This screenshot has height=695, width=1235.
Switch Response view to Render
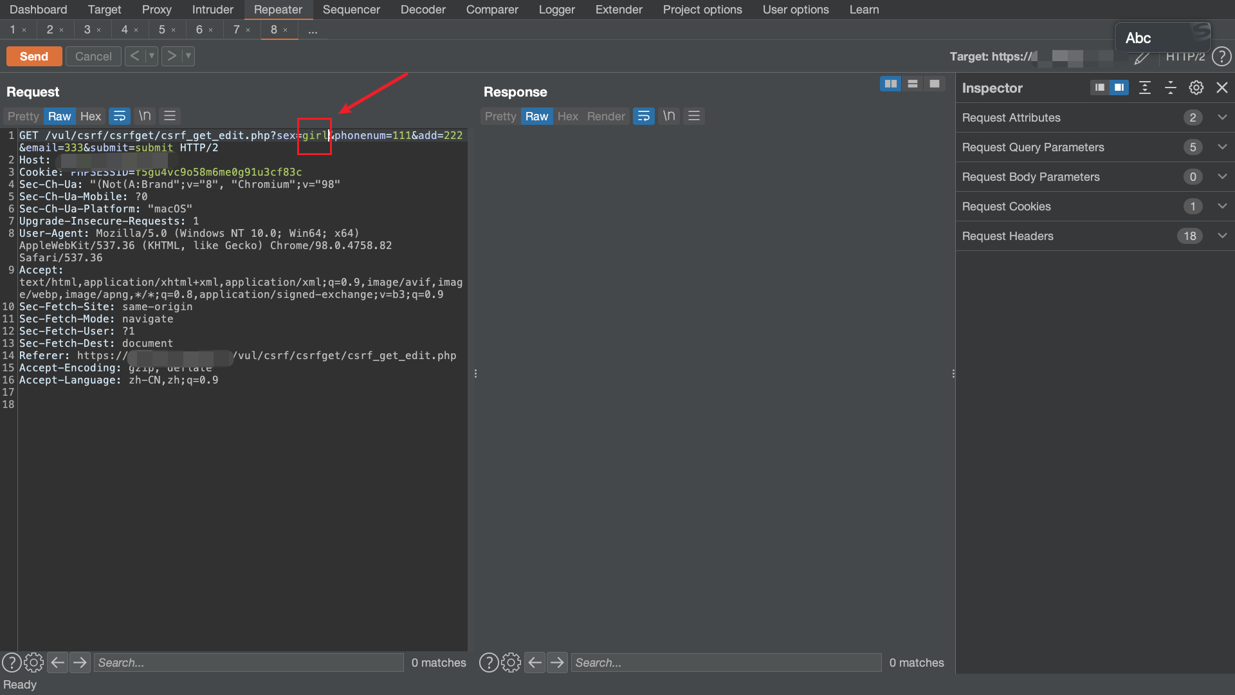(606, 116)
